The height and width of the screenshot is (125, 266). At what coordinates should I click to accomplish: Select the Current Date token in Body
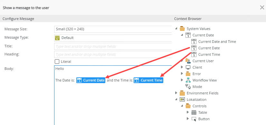click(x=91, y=80)
